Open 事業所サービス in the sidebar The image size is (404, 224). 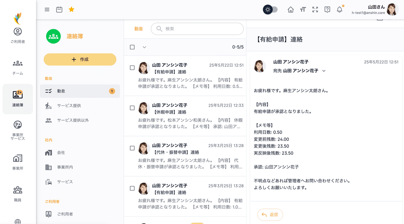[18, 130]
